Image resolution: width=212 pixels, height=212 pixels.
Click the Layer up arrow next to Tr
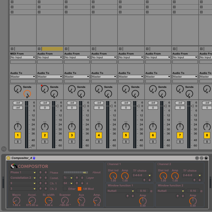pos(77,178)
